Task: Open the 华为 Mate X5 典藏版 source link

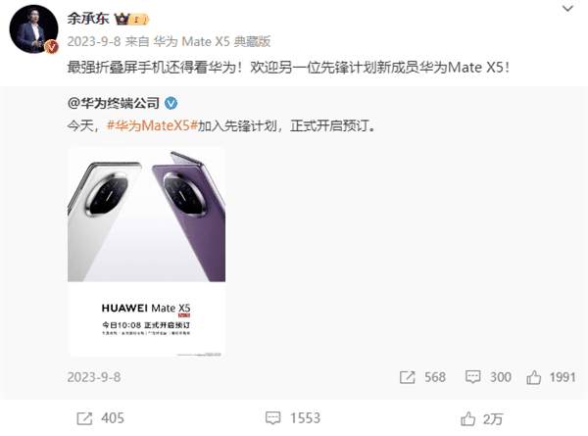Action: pyautogui.click(x=212, y=41)
